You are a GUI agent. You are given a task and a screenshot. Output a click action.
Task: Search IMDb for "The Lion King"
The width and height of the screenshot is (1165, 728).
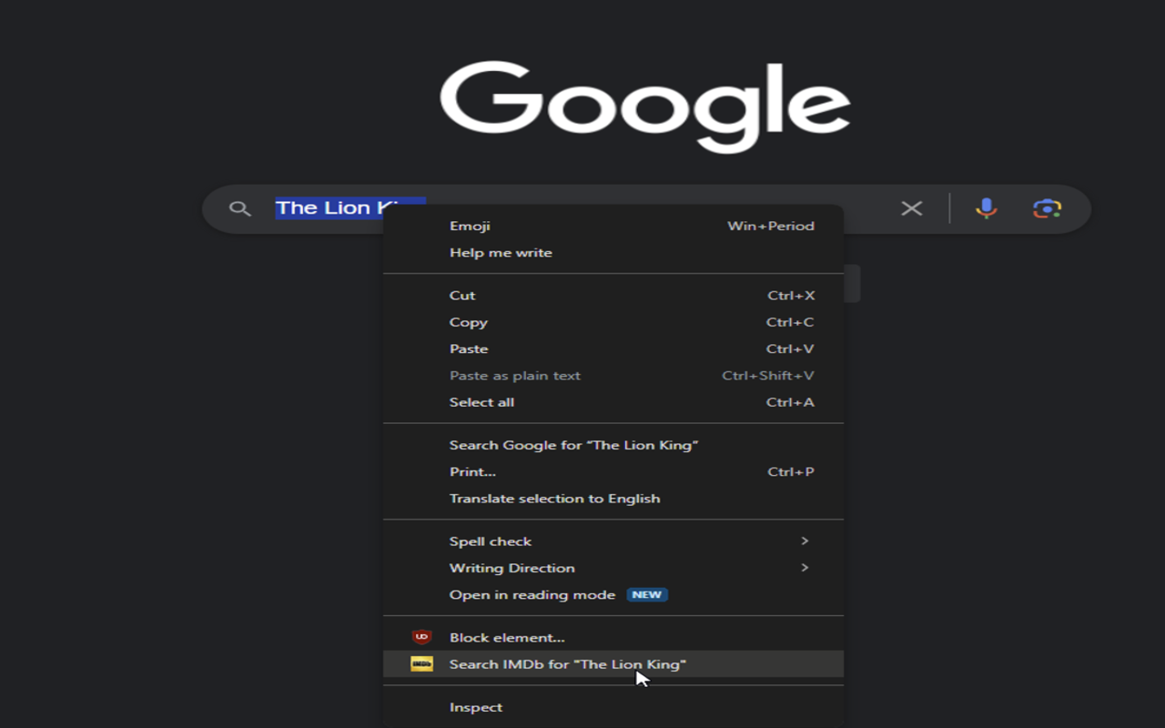(x=613, y=664)
